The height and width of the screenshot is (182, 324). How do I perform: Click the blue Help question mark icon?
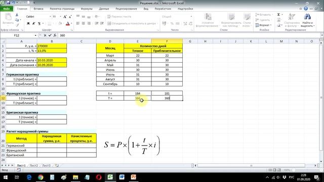(x=306, y=9)
